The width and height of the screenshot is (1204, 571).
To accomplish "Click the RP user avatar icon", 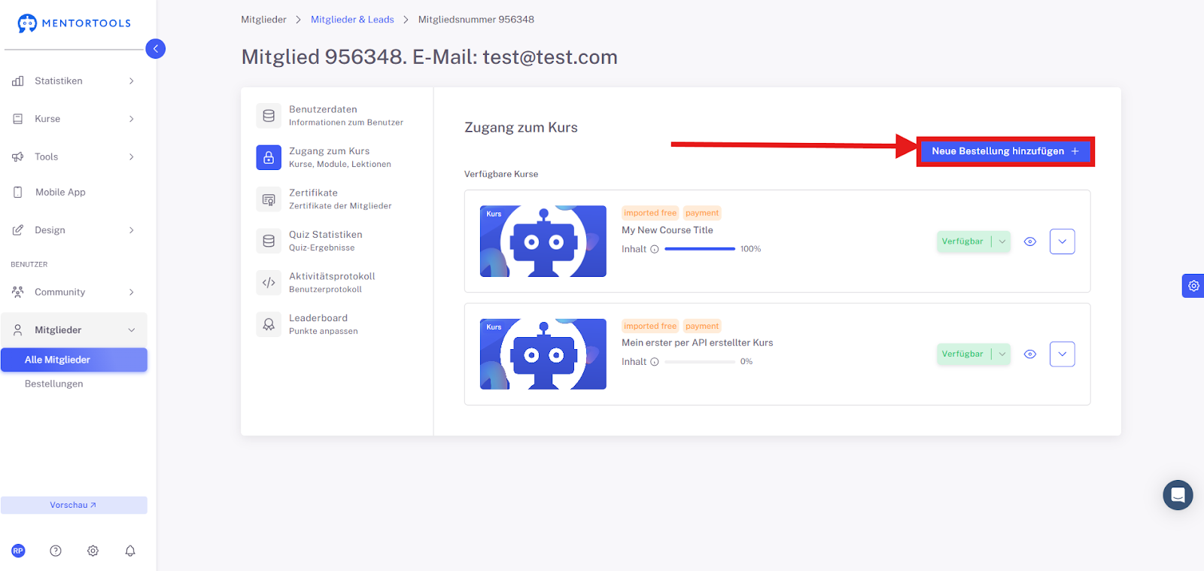I will [x=18, y=551].
